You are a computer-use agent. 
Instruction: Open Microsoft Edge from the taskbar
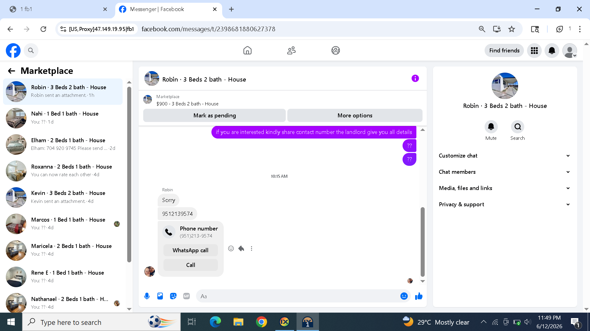point(215,322)
